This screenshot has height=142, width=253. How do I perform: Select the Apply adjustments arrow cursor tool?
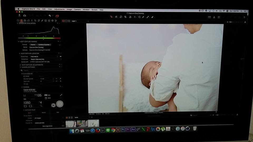[x=153, y=17]
